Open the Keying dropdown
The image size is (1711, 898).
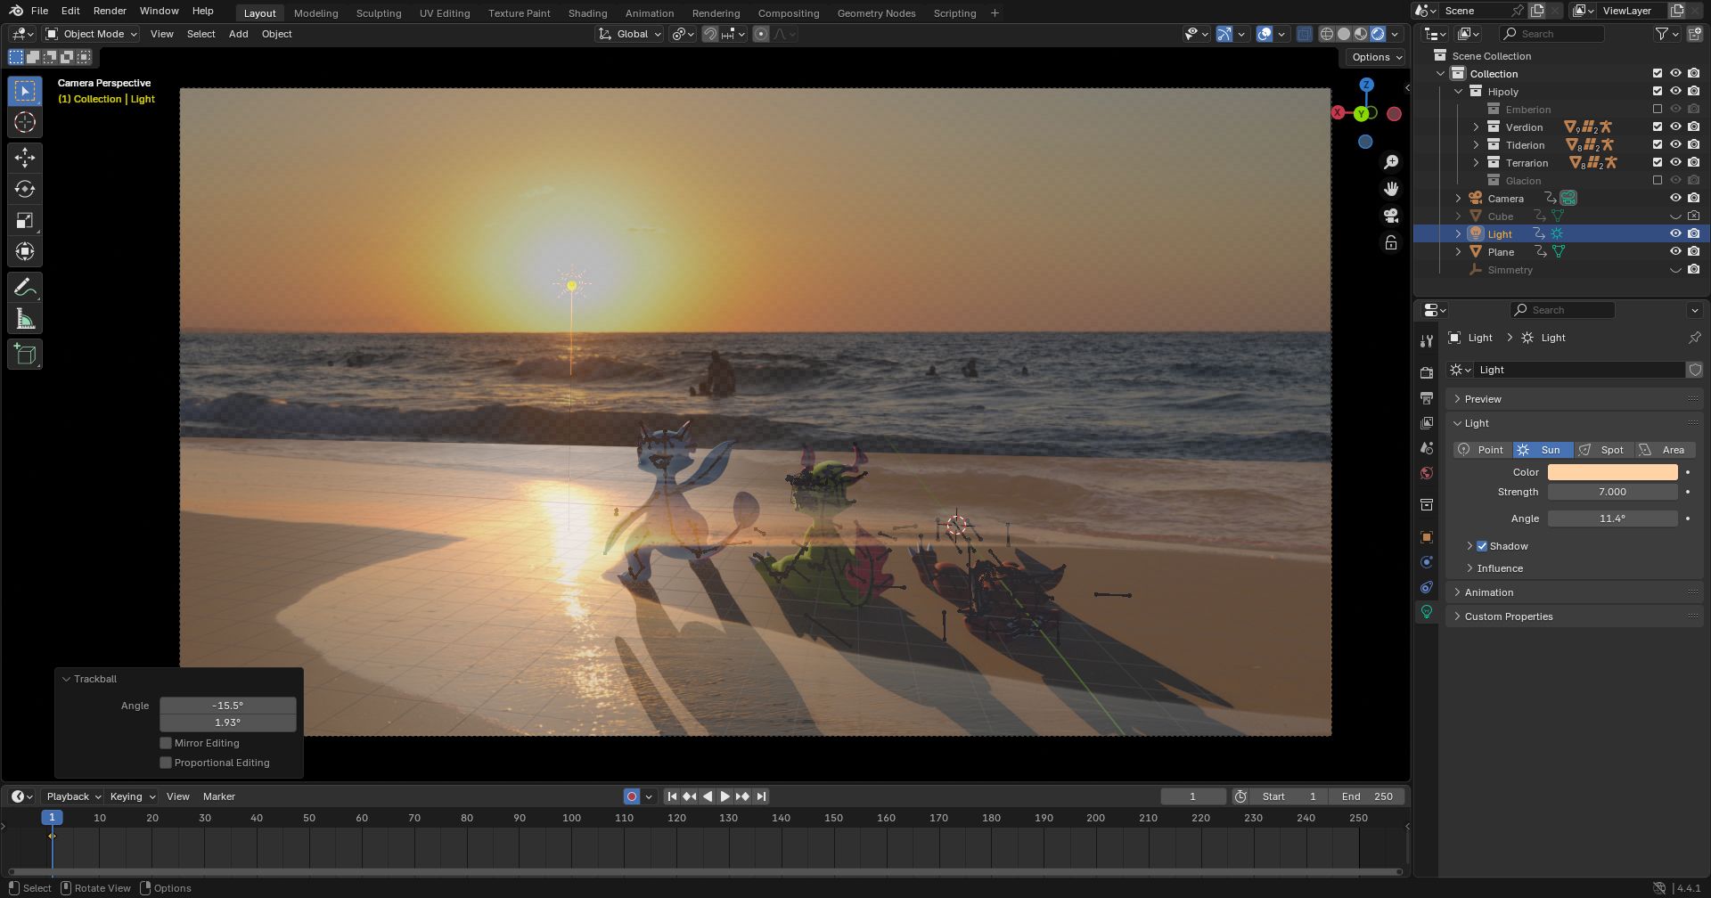pos(132,796)
